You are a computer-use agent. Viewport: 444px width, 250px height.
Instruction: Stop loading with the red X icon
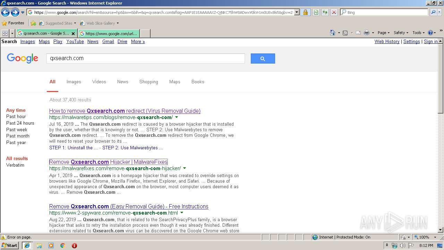point(334,12)
